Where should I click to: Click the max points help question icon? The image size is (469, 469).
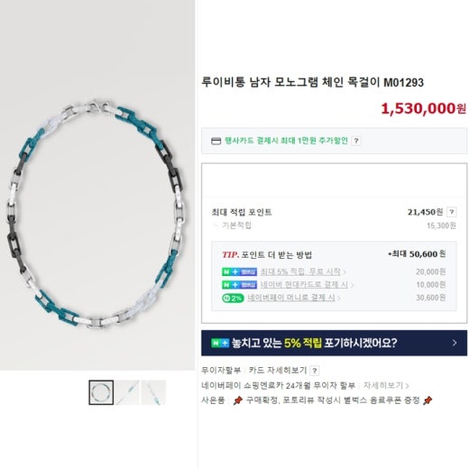coord(451,212)
